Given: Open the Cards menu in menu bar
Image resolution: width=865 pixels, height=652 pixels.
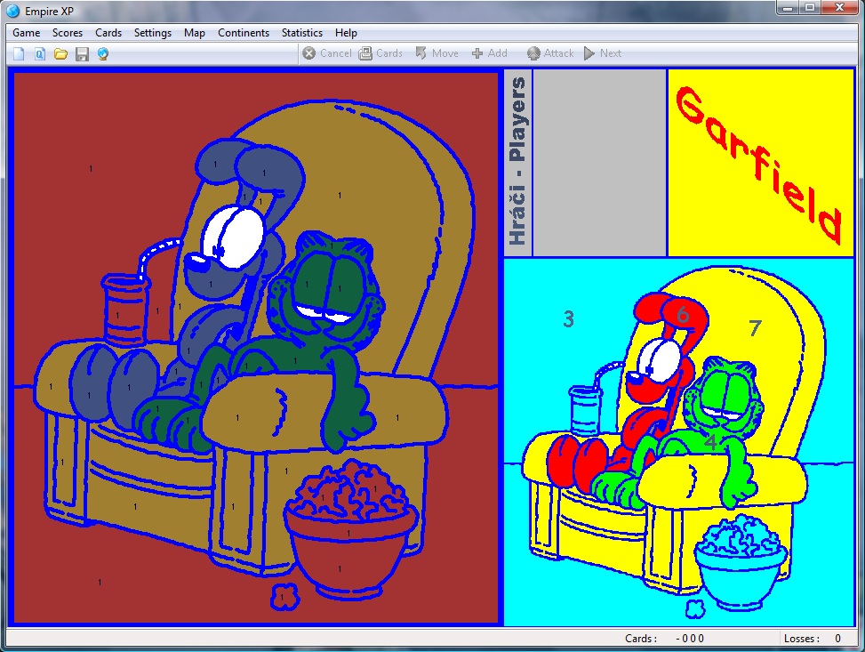Looking at the screenshot, I should [x=108, y=33].
